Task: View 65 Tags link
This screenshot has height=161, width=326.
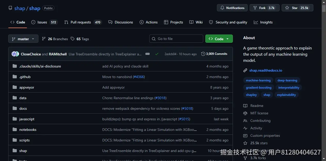Action: 79,39
